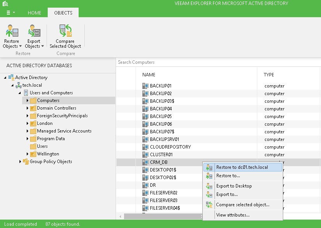Image resolution: width=321 pixels, height=228 pixels.
Task: Click the Program Data folder icon
Action: click(x=33, y=139)
